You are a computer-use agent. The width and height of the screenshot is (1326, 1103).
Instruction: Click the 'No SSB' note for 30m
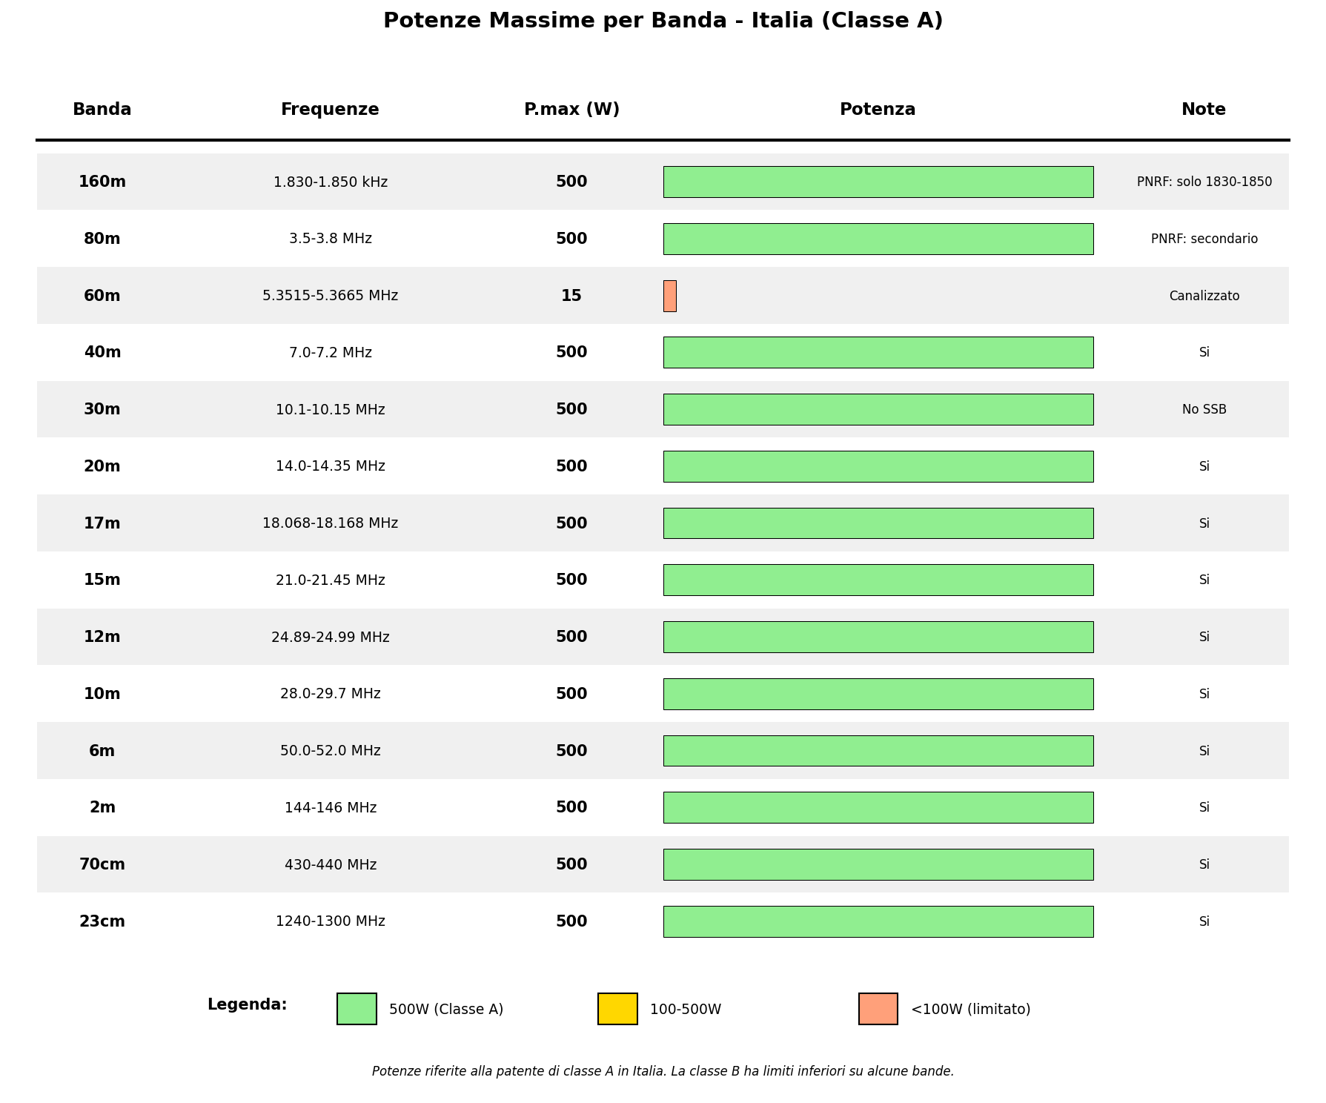(1204, 409)
